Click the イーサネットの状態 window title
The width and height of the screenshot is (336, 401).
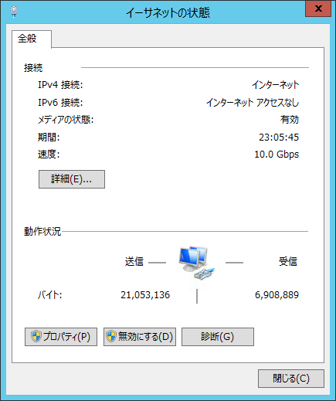pos(168,12)
